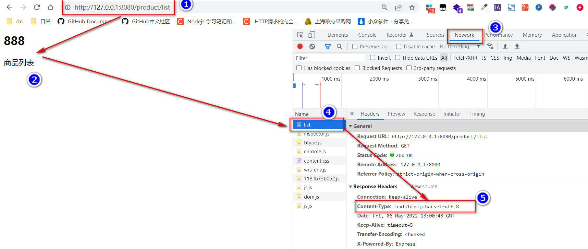Open the Timing tab
This screenshot has height=249, width=588.
(477, 114)
